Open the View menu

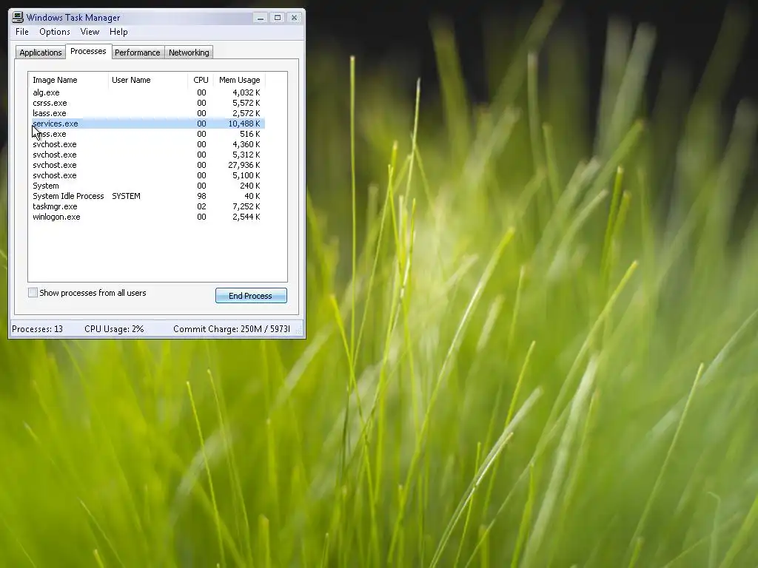tap(90, 32)
